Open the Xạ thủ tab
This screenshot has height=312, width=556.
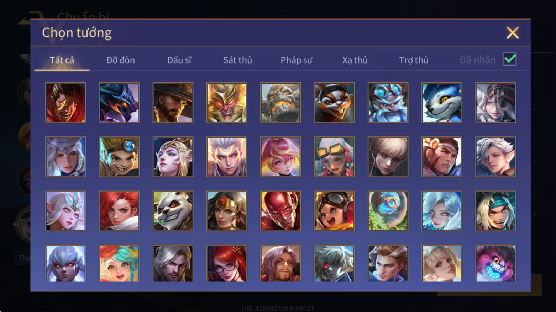[355, 60]
